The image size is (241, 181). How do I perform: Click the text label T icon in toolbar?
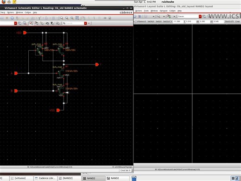click(17, 18)
